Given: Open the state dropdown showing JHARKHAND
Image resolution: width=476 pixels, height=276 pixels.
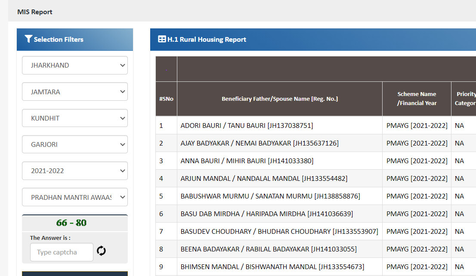Looking at the screenshot, I should pos(74,65).
